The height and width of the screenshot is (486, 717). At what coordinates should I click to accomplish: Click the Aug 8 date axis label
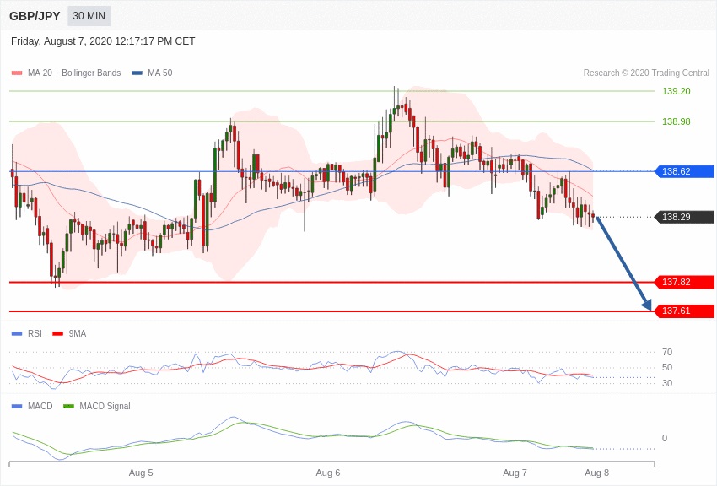pyautogui.click(x=596, y=472)
